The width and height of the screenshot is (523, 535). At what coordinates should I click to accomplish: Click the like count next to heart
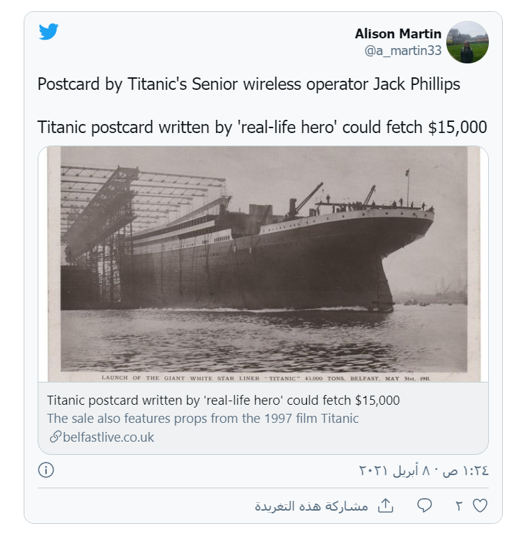(x=459, y=506)
